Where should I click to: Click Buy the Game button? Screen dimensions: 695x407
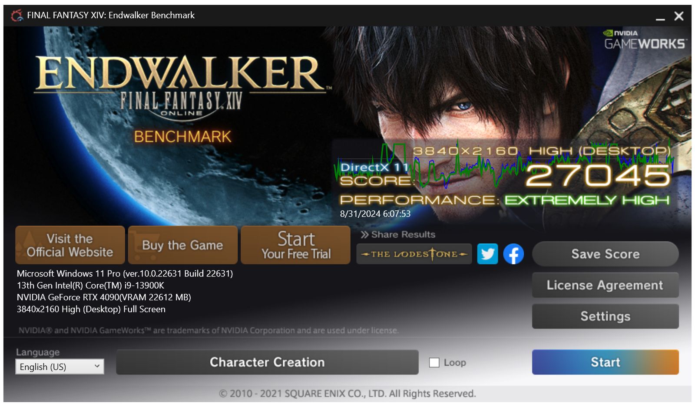click(x=182, y=245)
